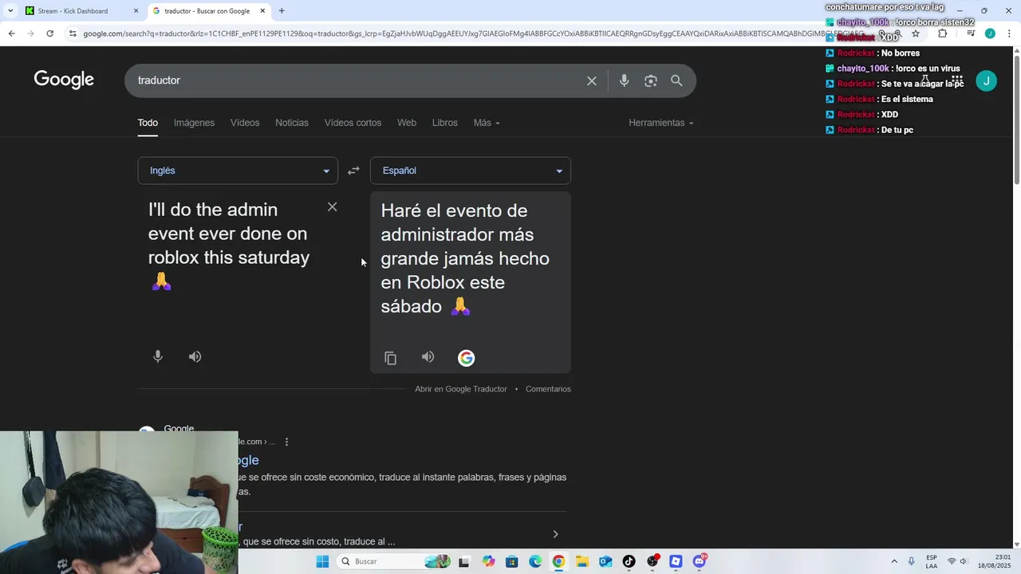Image resolution: width=1021 pixels, height=574 pixels.
Task: Listen to the English source text
Action: click(x=195, y=356)
